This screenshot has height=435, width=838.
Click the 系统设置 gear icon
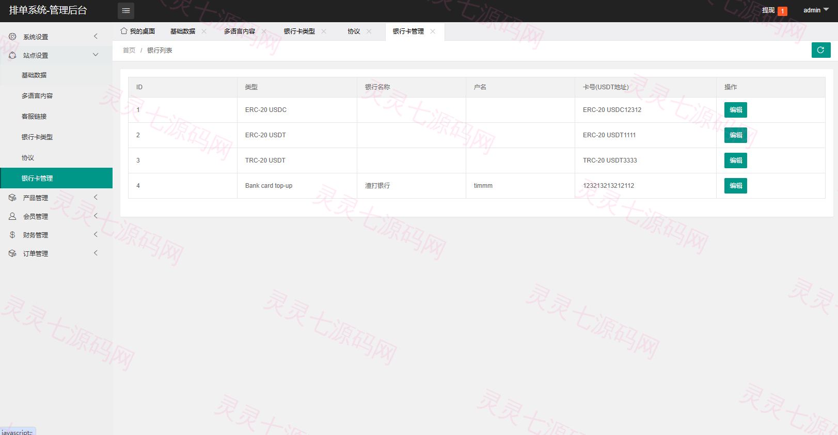coord(12,37)
